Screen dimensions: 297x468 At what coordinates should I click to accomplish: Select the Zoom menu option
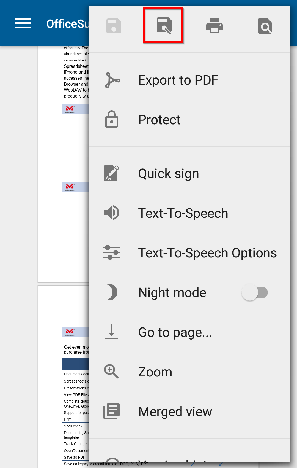point(155,372)
